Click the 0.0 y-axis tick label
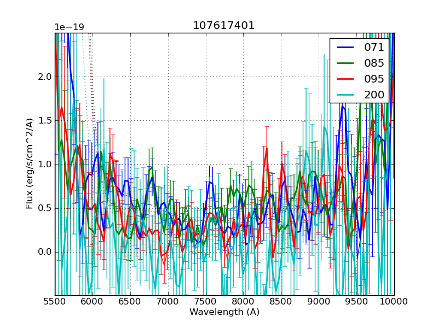This screenshot has width=438, height=328. tap(44, 252)
